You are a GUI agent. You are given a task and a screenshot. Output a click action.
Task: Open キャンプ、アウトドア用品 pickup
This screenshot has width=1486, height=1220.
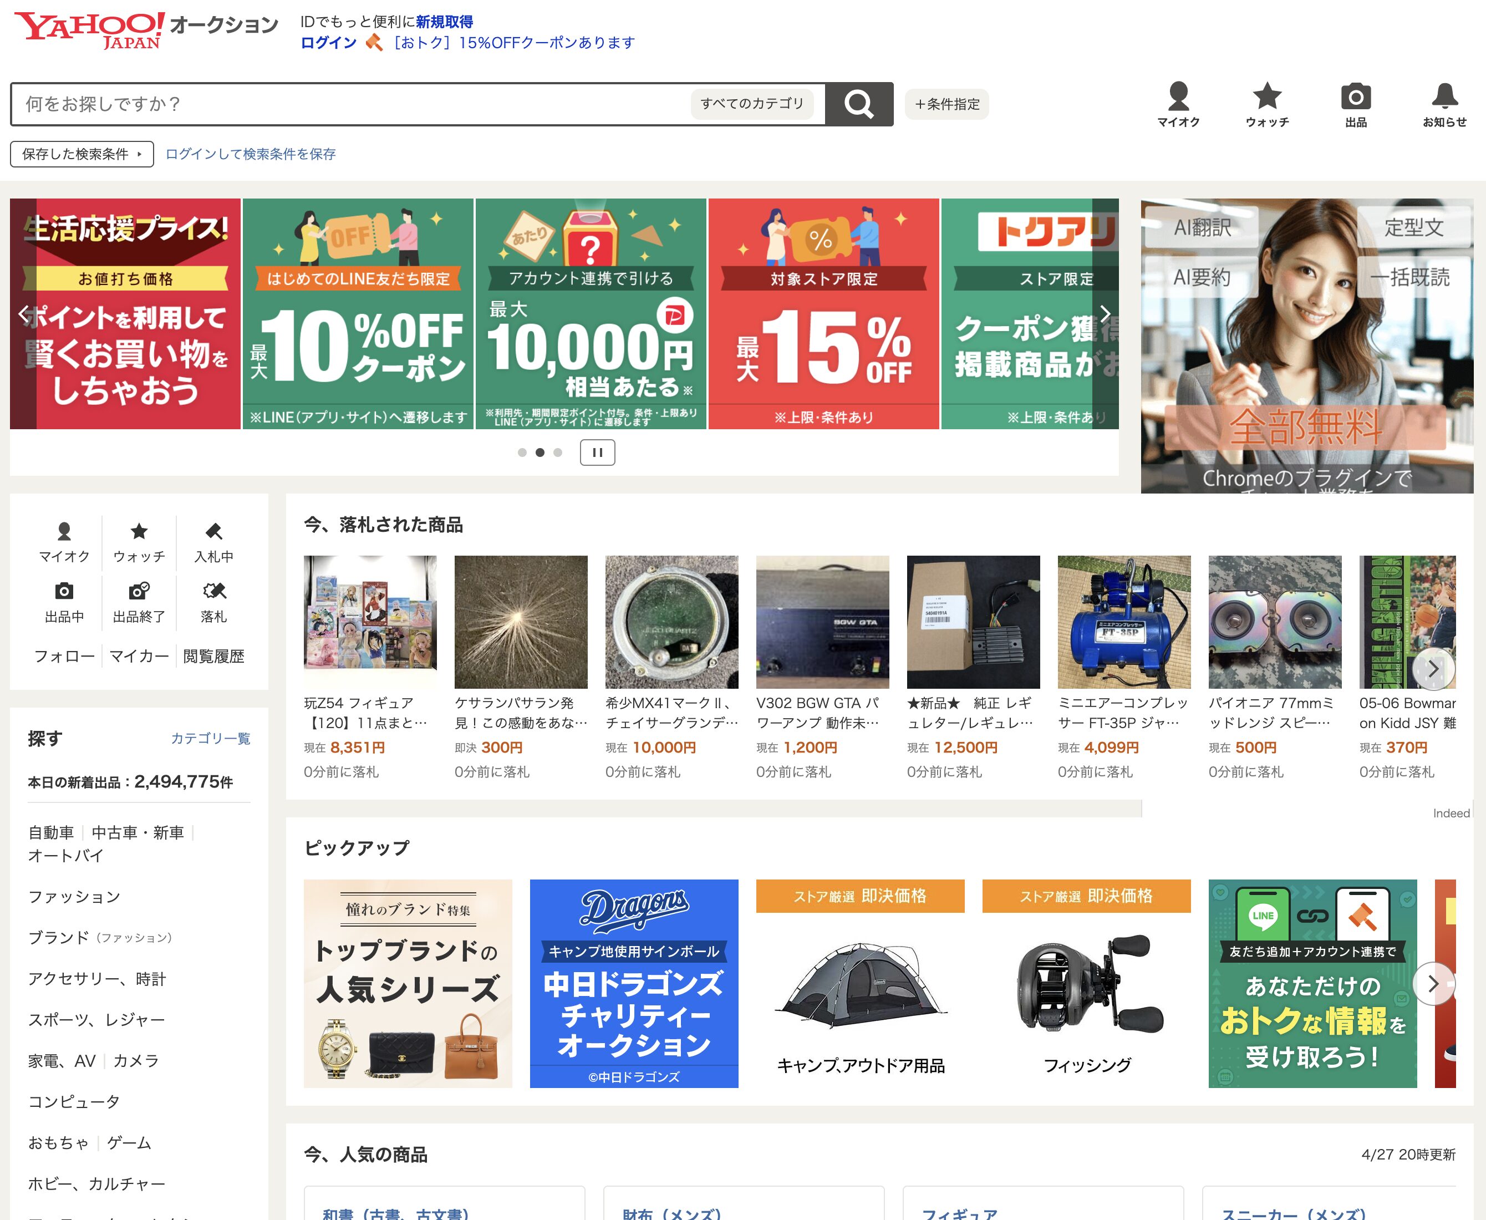860,984
